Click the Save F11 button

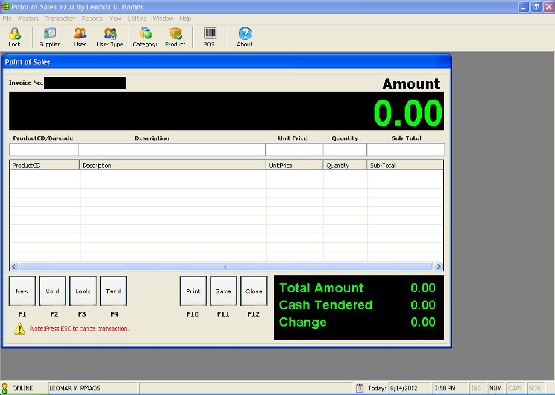(x=223, y=291)
